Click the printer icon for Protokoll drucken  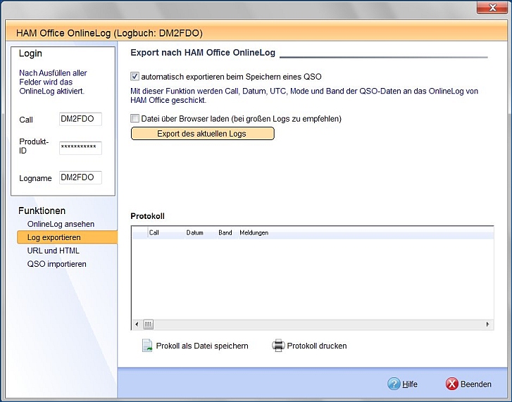click(278, 346)
